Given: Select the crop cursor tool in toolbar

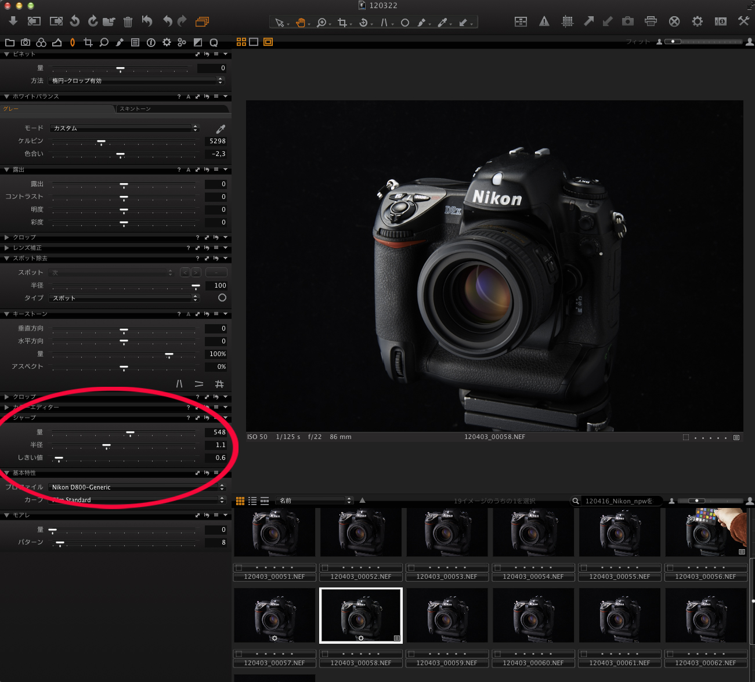Looking at the screenshot, I should [x=342, y=23].
